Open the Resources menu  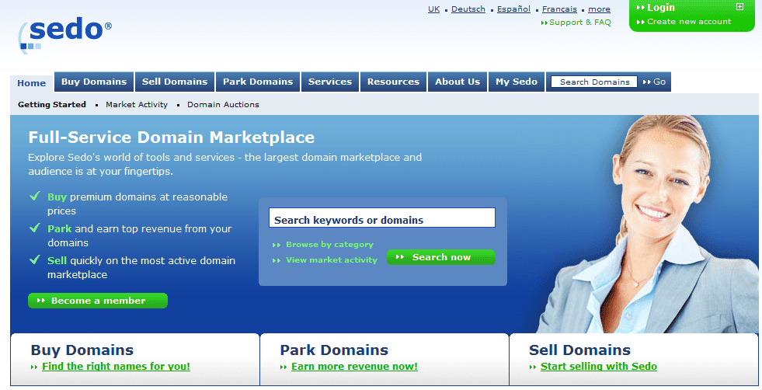click(393, 82)
